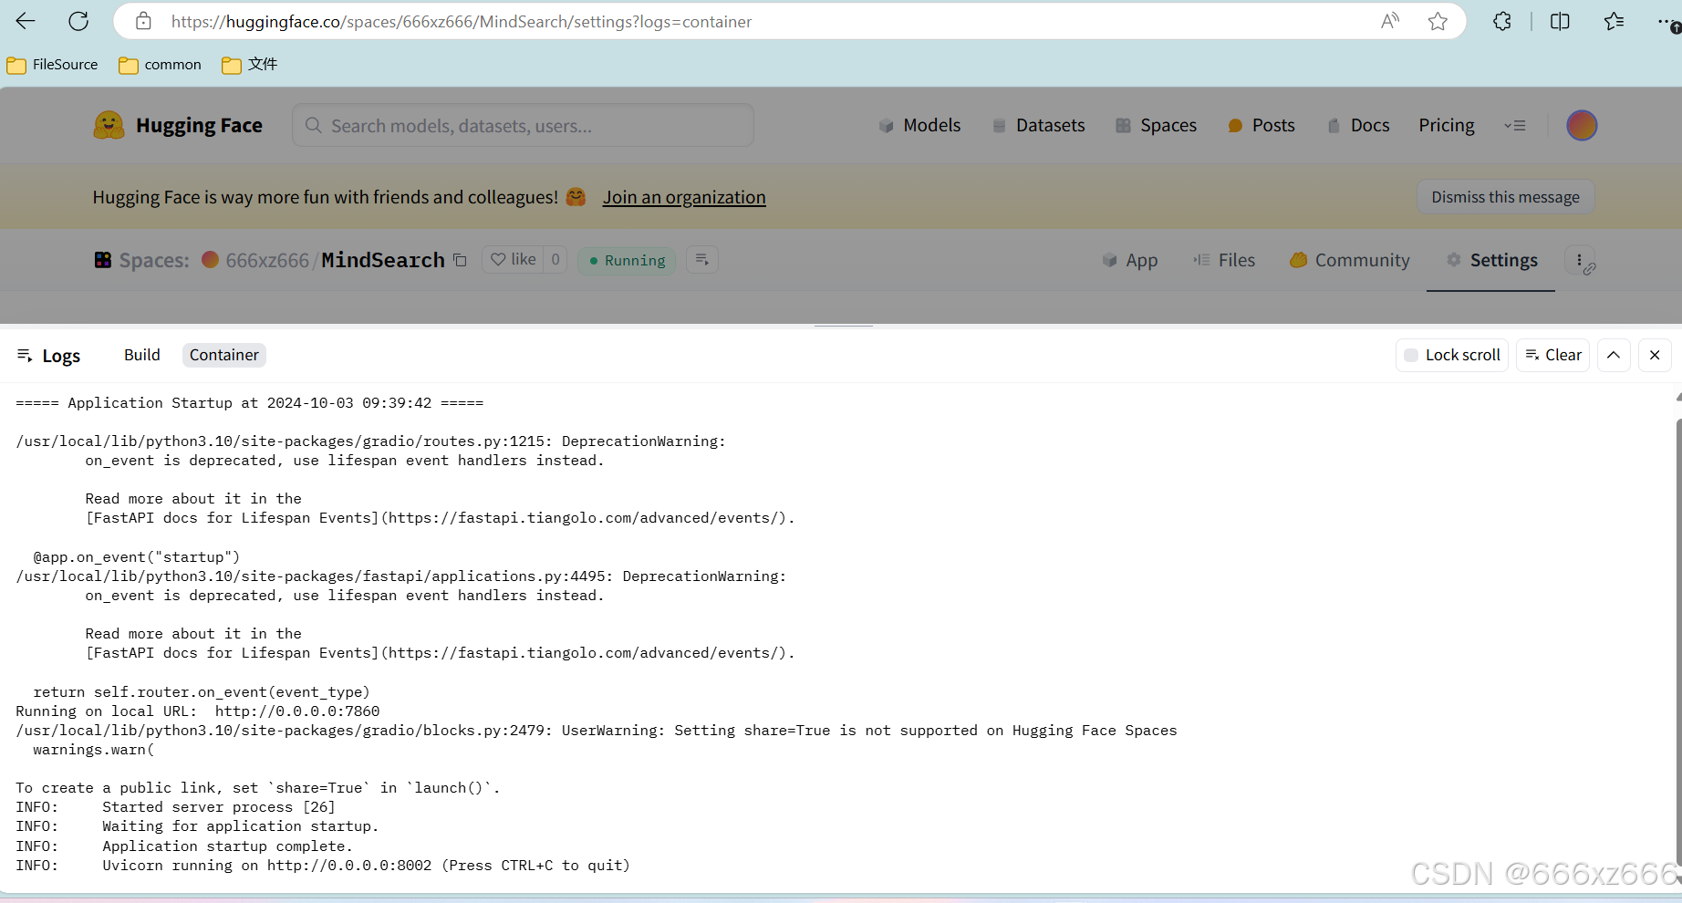Click the Spaces icon beside Spaces label

tap(103, 260)
